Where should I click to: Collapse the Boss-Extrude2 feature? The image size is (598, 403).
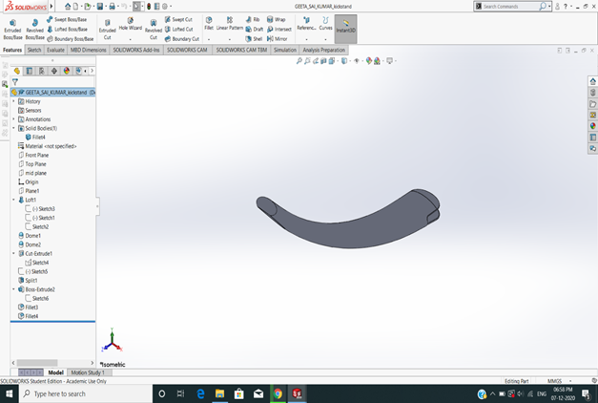point(13,289)
